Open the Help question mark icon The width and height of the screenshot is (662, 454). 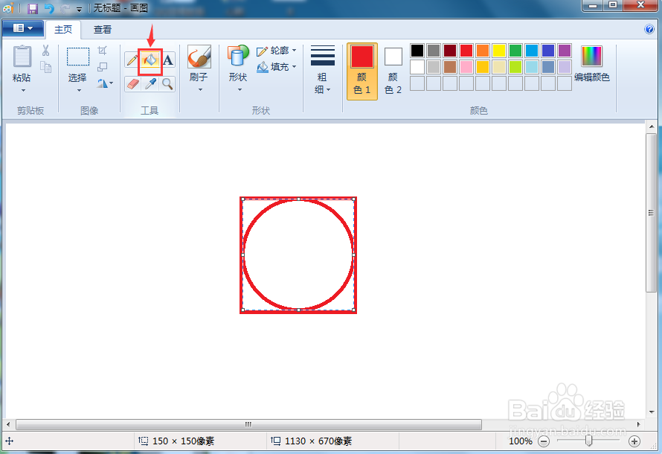coord(649,29)
